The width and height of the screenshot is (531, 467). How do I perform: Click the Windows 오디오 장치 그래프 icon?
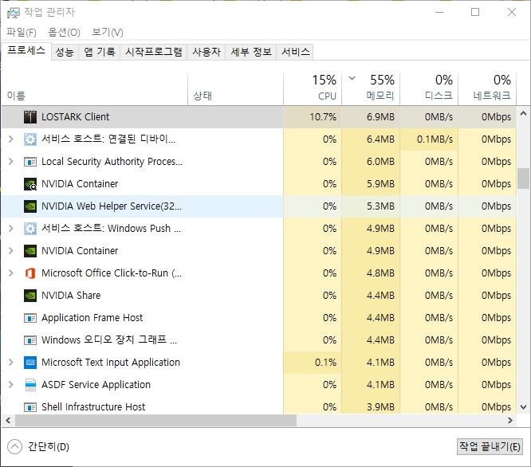30,340
